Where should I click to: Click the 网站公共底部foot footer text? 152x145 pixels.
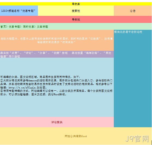76,136
